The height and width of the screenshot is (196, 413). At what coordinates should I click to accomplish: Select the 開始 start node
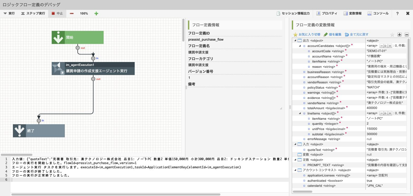point(78,37)
